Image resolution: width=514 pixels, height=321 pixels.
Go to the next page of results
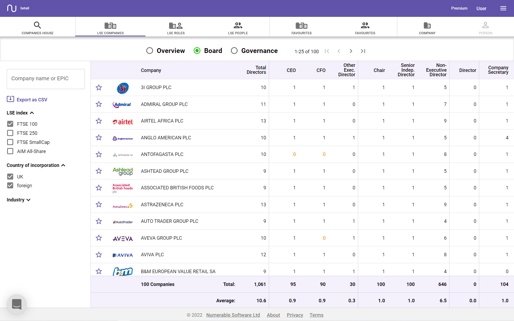(x=351, y=51)
